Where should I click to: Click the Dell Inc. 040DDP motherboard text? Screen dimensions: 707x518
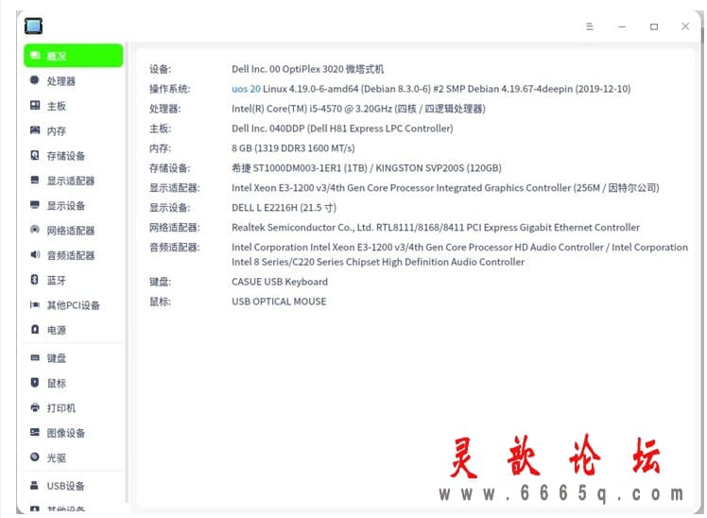(x=342, y=129)
